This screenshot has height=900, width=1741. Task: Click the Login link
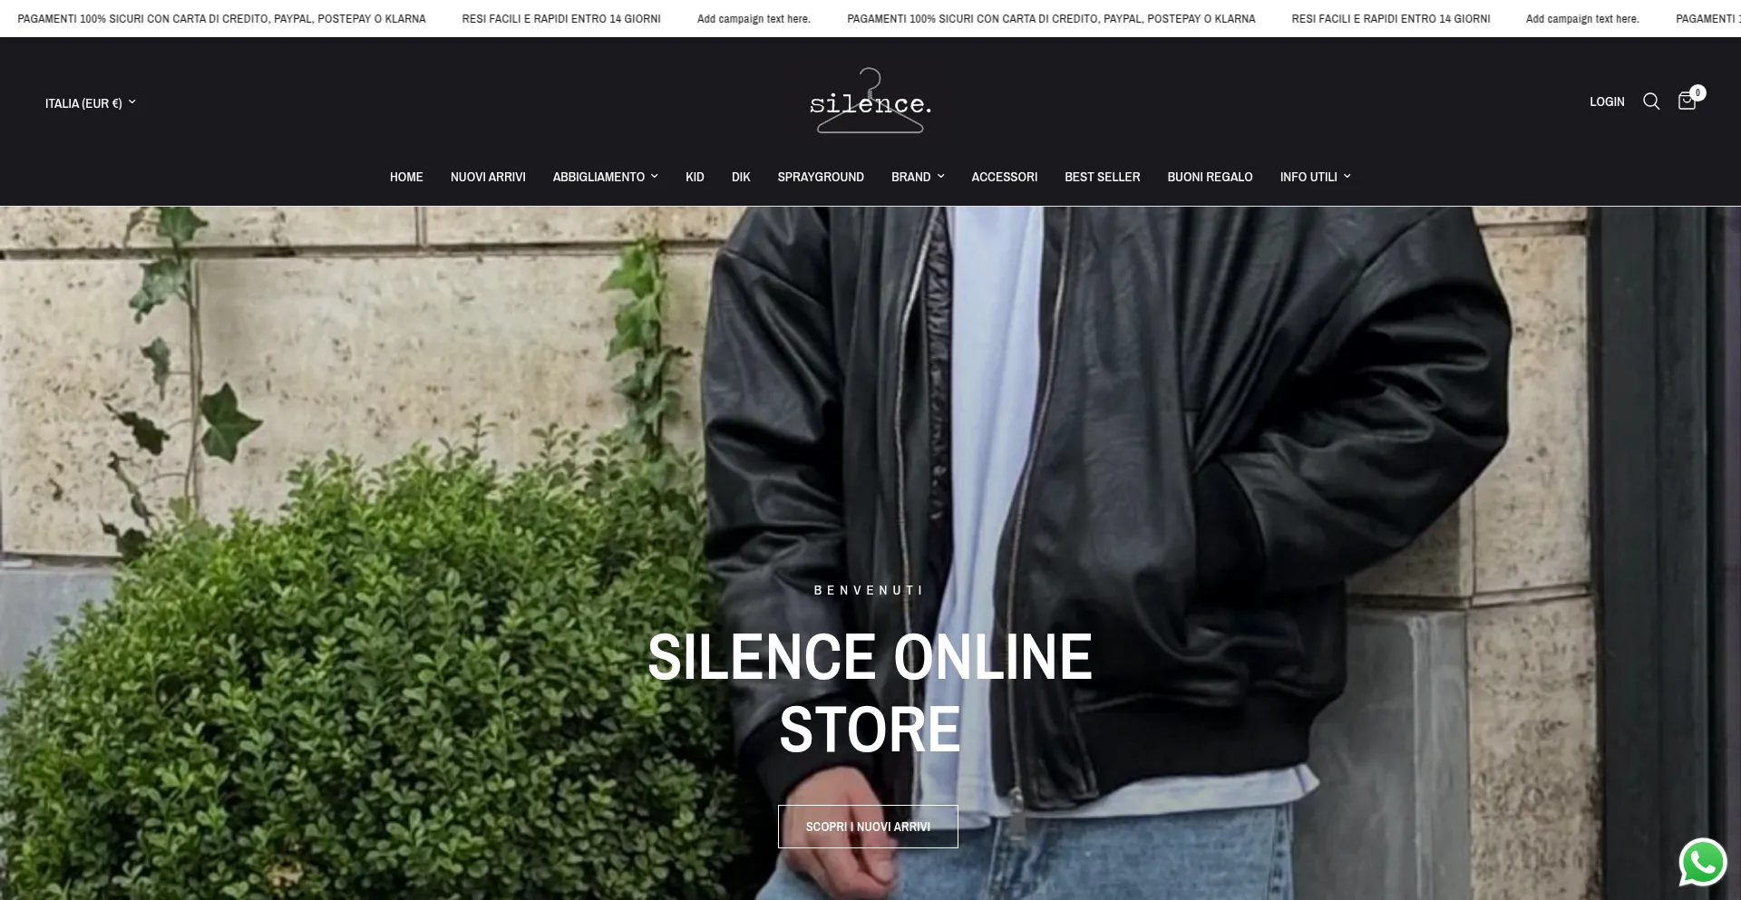coord(1607,102)
